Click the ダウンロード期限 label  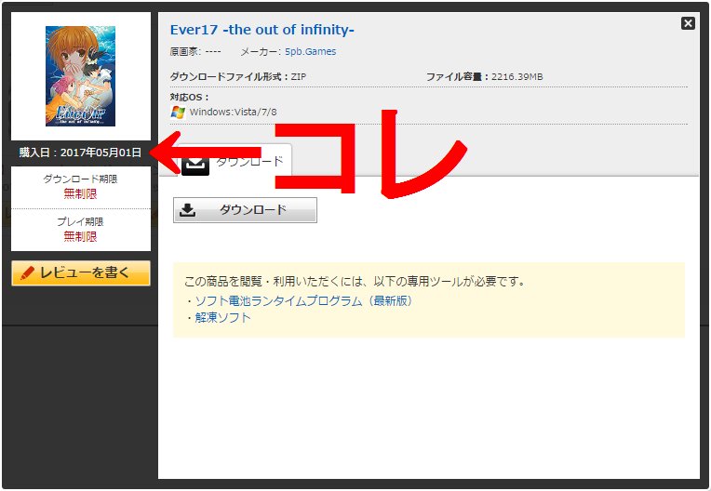coord(80,179)
